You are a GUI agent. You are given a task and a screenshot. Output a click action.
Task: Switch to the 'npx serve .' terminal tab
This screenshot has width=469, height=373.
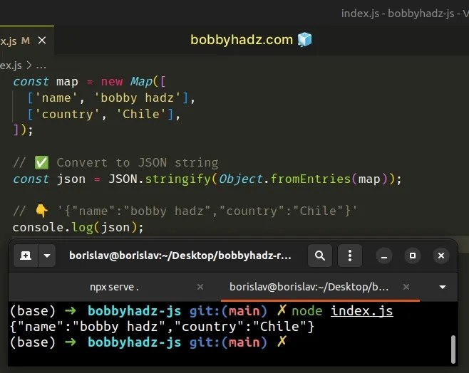point(114,287)
